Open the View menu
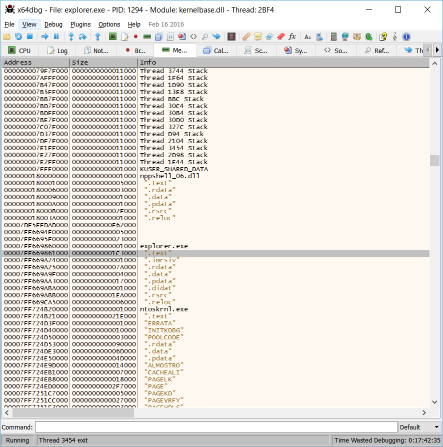This screenshot has height=447, width=443. [x=29, y=24]
